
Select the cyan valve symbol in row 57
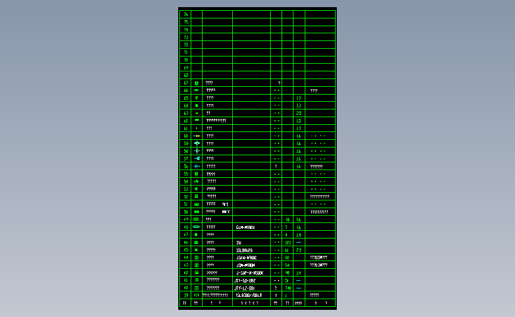pyautogui.click(x=197, y=158)
